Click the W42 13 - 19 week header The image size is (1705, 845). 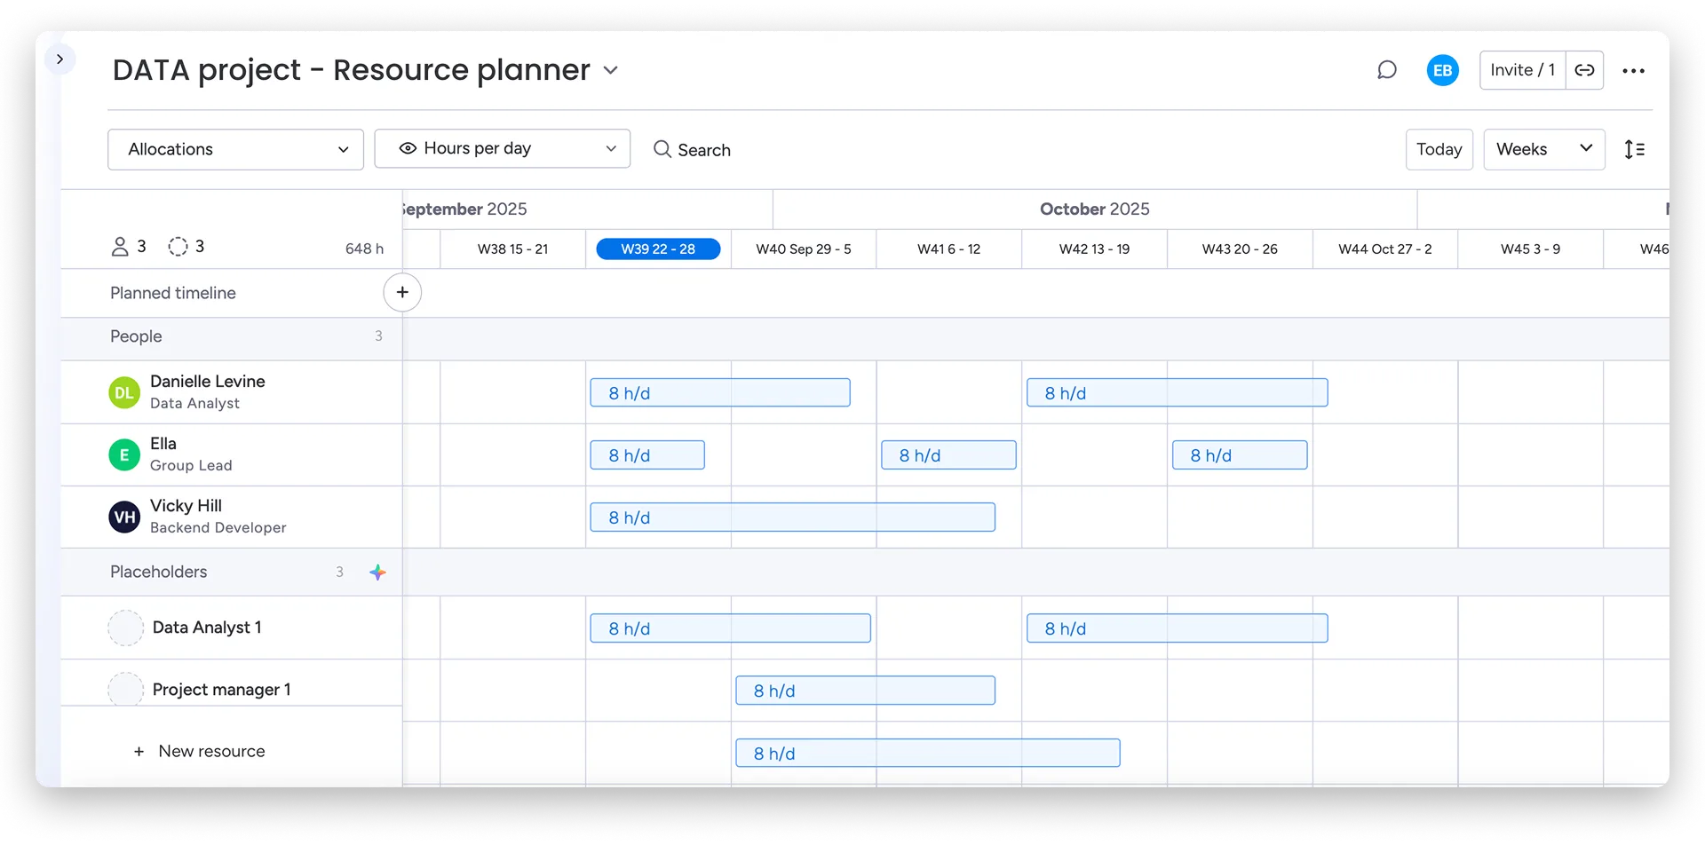[1094, 249]
